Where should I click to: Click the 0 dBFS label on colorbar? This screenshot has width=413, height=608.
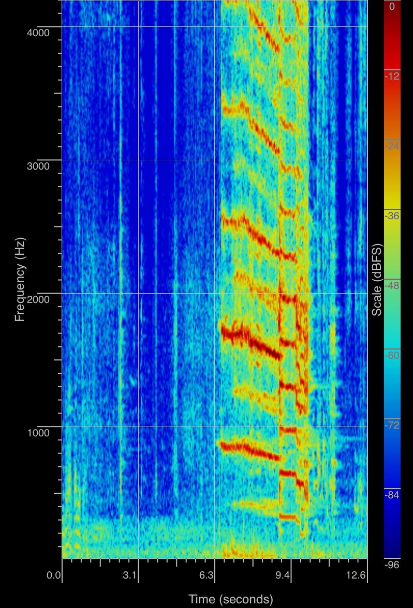pyautogui.click(x=392, y=7)
